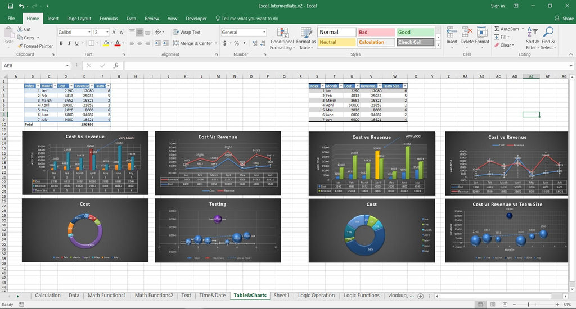Click the Insert Function fx icon
Image resolution: width=576 pixels, height=309 pixels.
(x=116, y=66)
